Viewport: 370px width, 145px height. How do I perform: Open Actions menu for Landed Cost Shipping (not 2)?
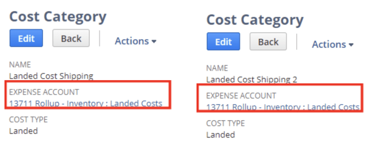click(x=135, y=41)
